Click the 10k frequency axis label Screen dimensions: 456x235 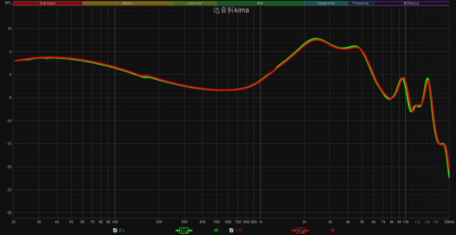(x=406, y=222)
